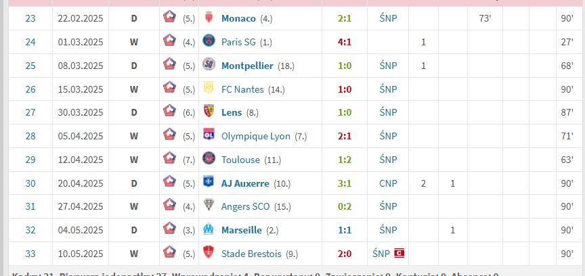Click the AJ Auxerre crest icon
The height and width of the screenshot is (276, 585).
209,182
